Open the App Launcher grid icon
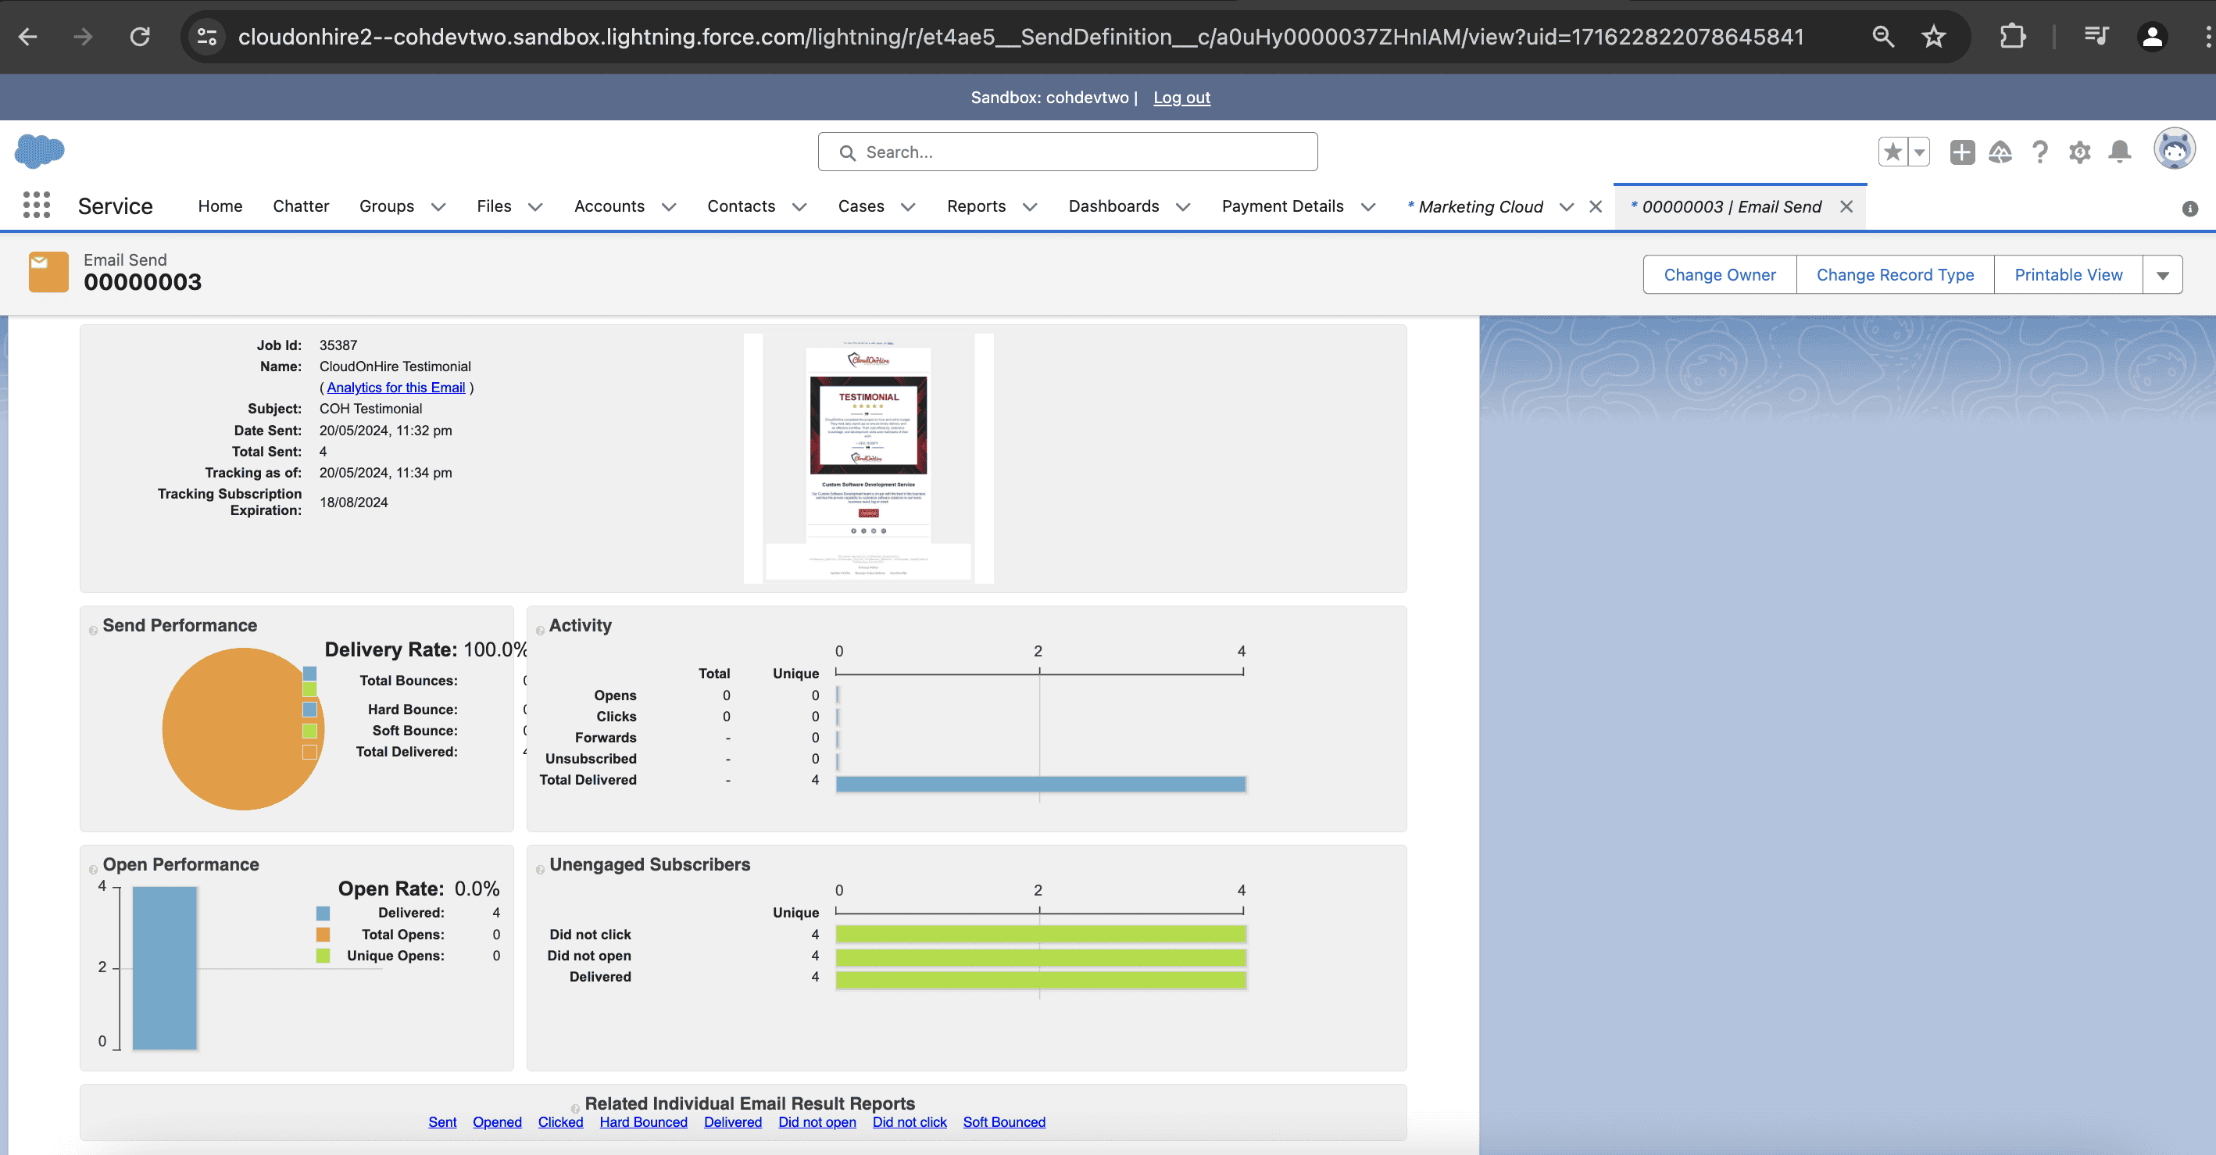Image resolution: width=2216 pixels, height=1155 pixels. coord(36,206)
